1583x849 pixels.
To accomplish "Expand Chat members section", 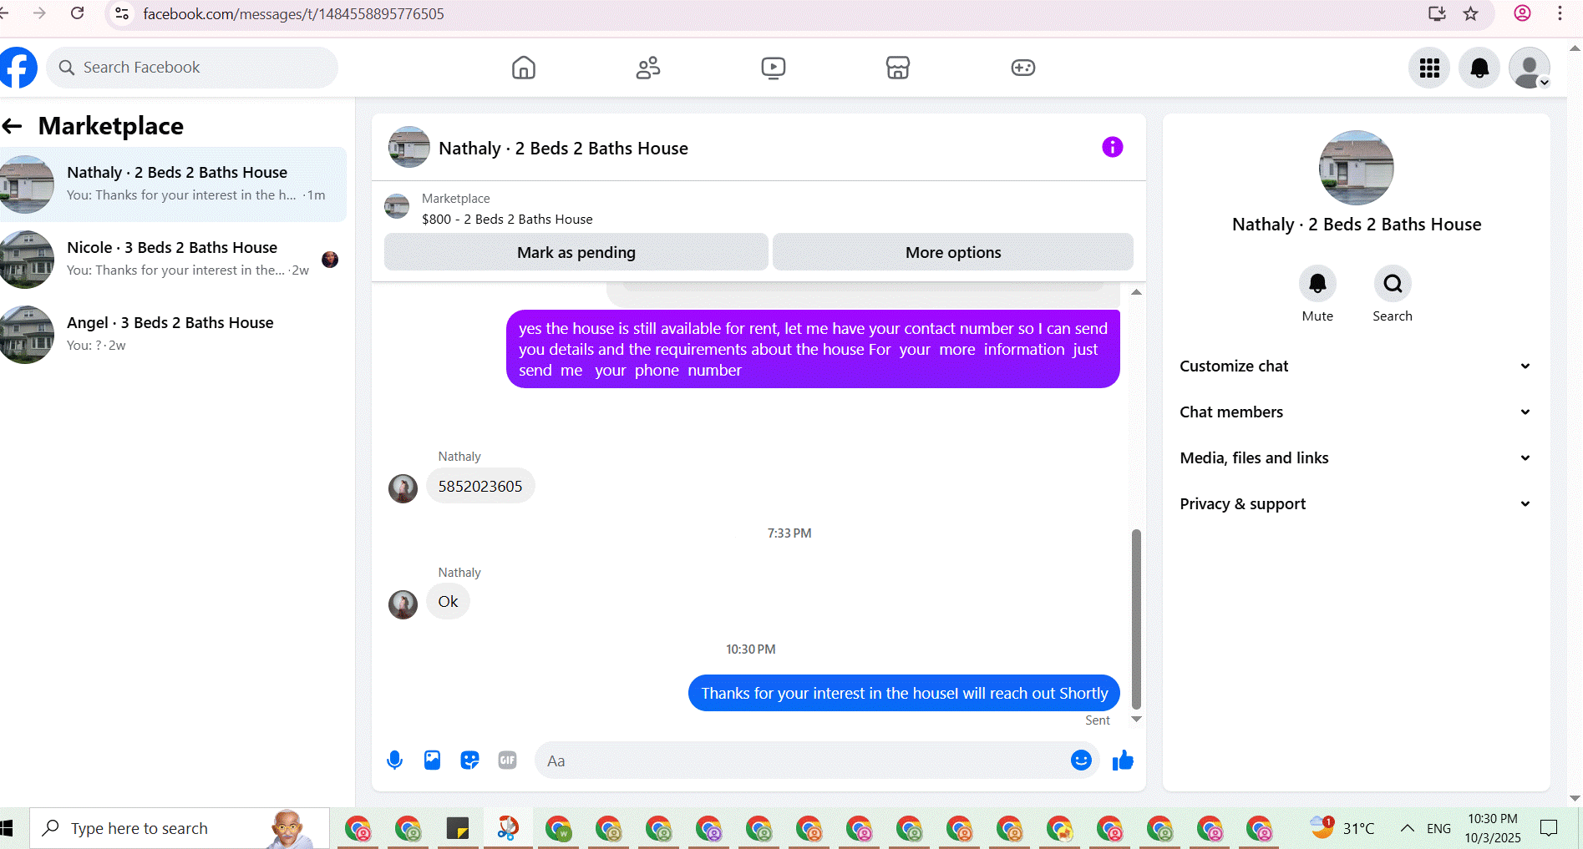I will point(1355,412).
